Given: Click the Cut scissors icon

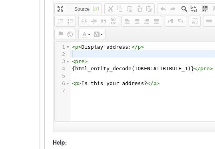Looking at the screenshot, I should click(111, 9).
